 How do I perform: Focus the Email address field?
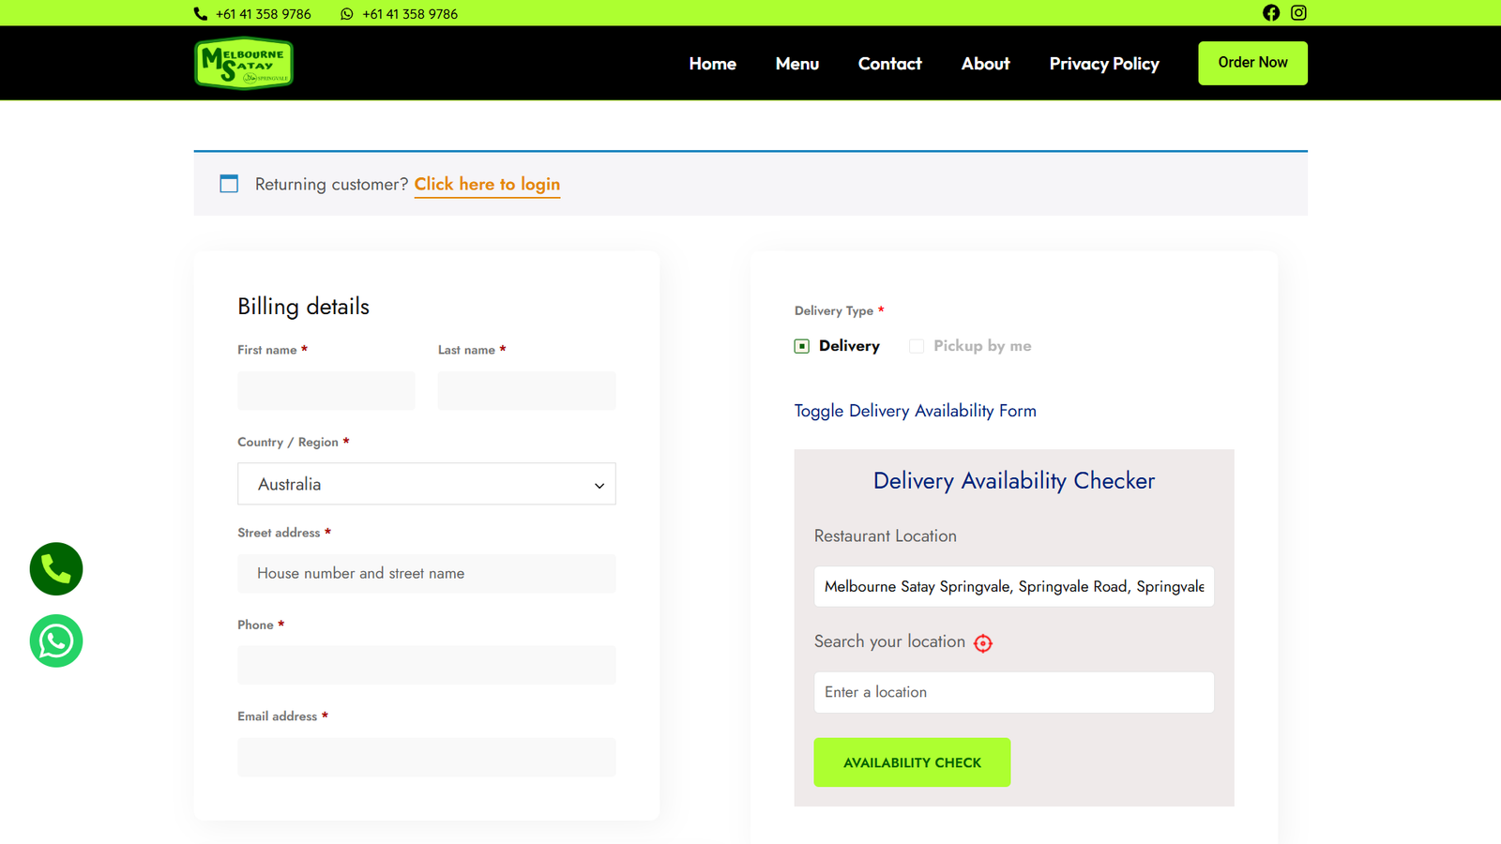[x=427, y=757]
